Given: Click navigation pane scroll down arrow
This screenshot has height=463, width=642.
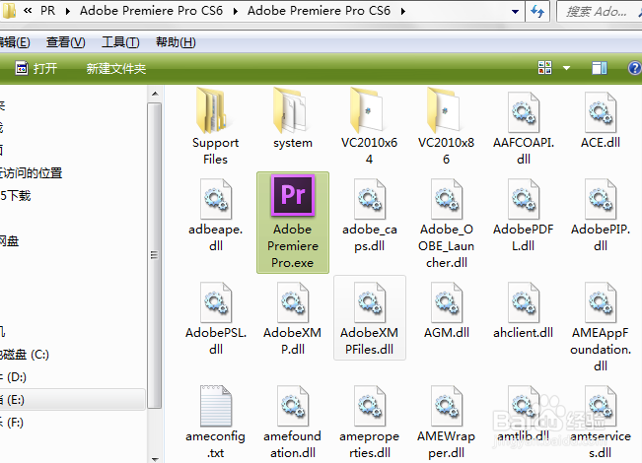Looking at the screenshot, I should pos(155,458).
